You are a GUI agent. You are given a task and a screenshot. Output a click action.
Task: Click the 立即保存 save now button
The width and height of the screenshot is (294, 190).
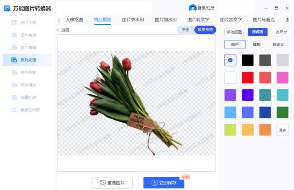coord(164,183)
